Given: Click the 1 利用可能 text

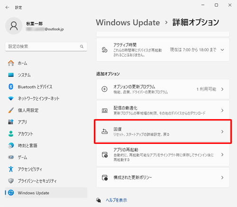Looking at the screenshot, I should pos(206,89).
